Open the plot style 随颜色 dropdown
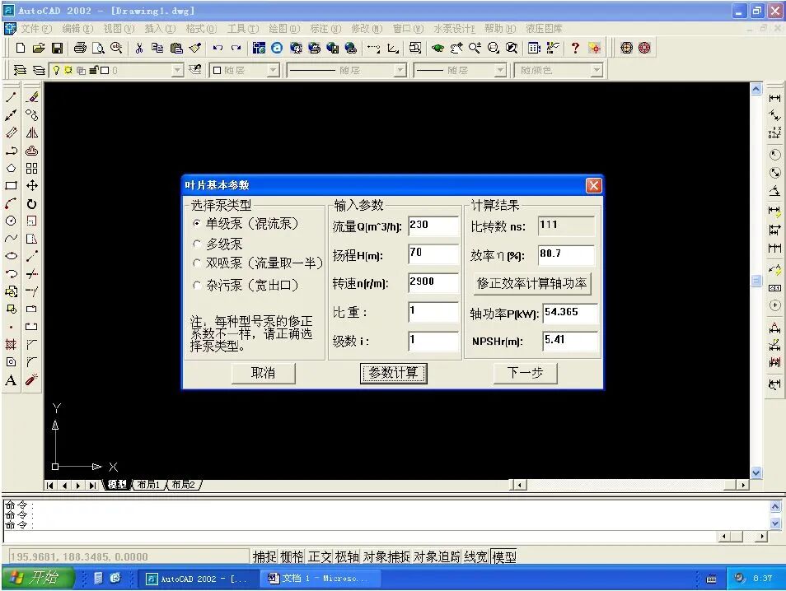Image resolution: width=786 pixels, height=591 pixels. pos(596,70)
